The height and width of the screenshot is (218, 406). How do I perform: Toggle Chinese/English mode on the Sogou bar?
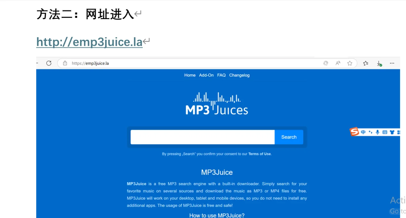pos(363,132)
